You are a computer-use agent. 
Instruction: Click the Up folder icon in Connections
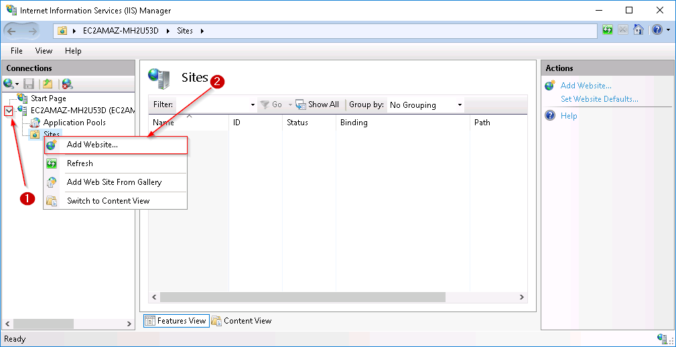tap(47, 83)
